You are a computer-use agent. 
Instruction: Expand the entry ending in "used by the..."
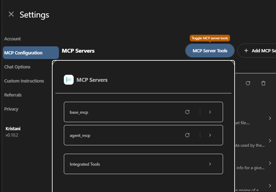click(270, 141)
